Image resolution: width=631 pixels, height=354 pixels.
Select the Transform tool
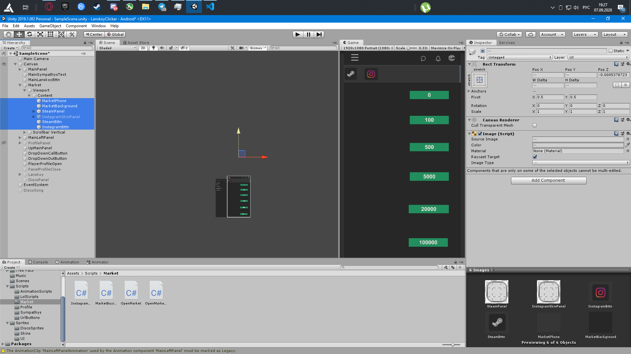61,34
